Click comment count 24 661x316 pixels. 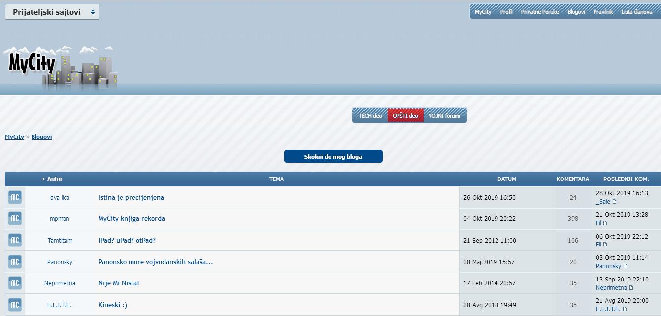pyautogui.click(x=573, y=197)
